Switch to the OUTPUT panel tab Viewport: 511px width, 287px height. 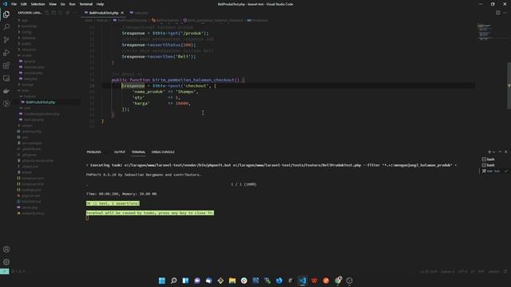pyautogui.click(x=120, y=152)
